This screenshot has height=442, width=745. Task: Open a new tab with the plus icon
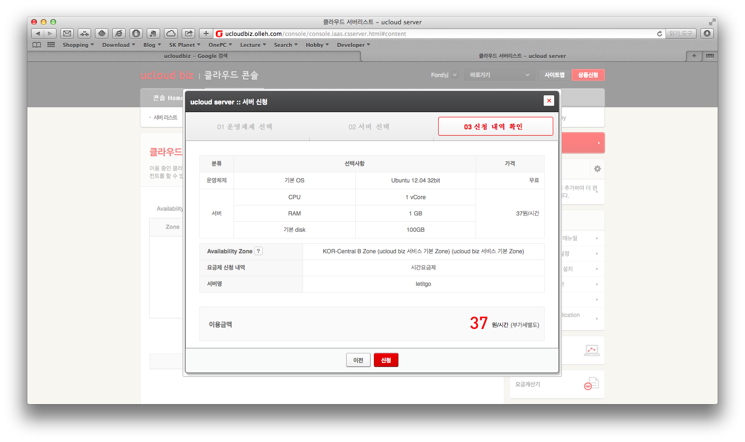coord(694,56)
